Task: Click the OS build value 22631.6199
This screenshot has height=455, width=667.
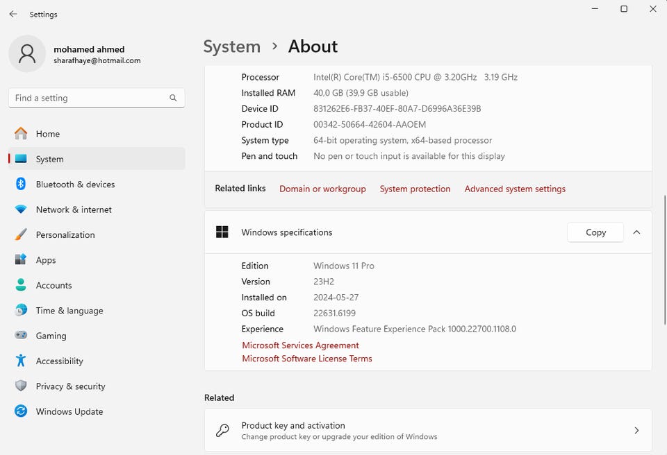Action: click(x=334, y=313)
